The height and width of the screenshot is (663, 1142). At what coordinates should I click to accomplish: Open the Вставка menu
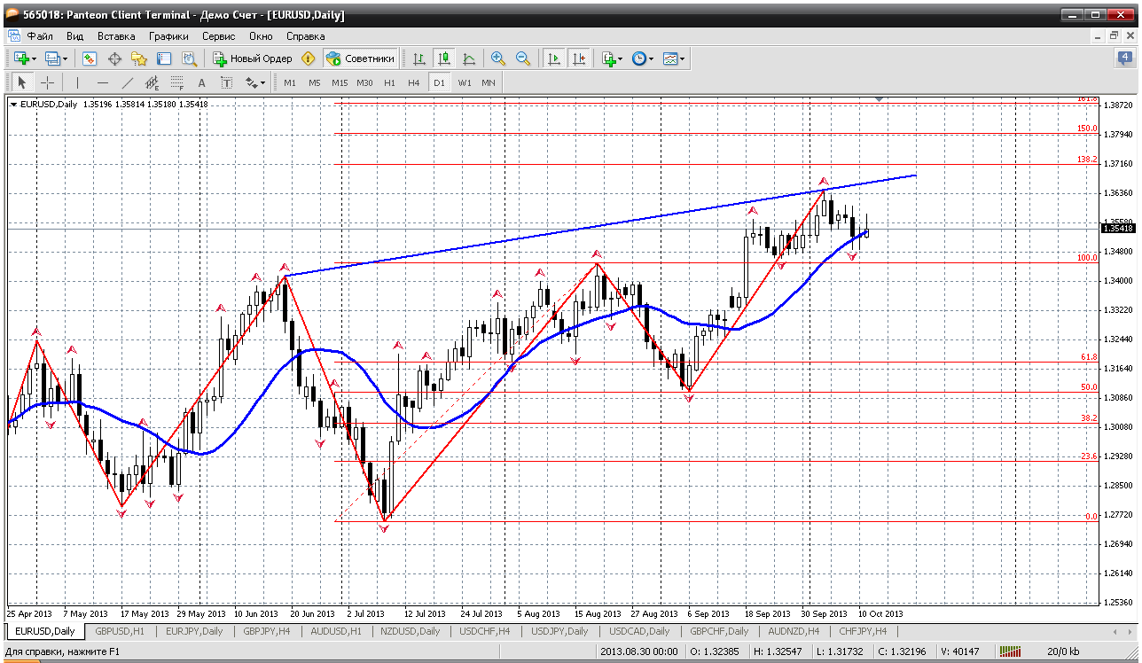click(x=116, y=36)
